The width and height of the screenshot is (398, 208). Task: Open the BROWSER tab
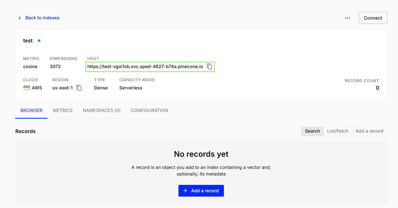[x=31, y=110]
